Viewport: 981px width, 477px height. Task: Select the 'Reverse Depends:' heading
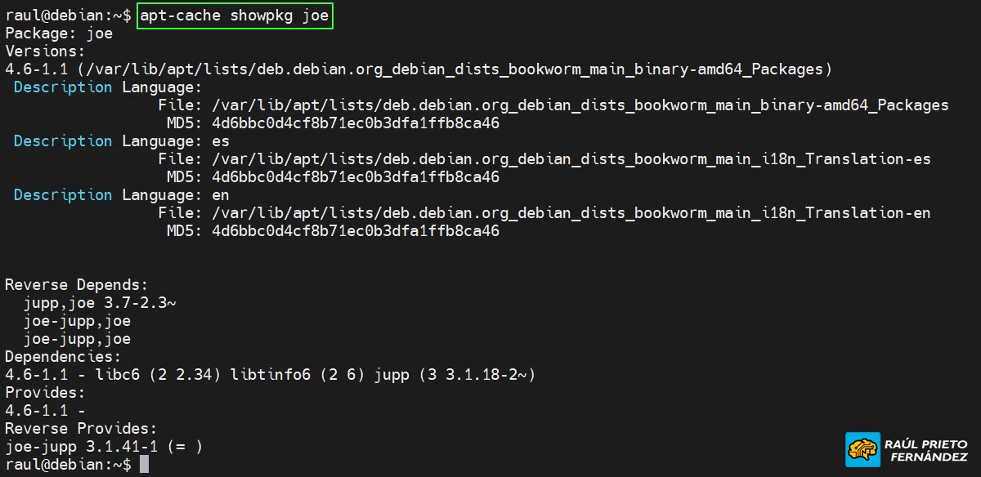tap(77, 285)
